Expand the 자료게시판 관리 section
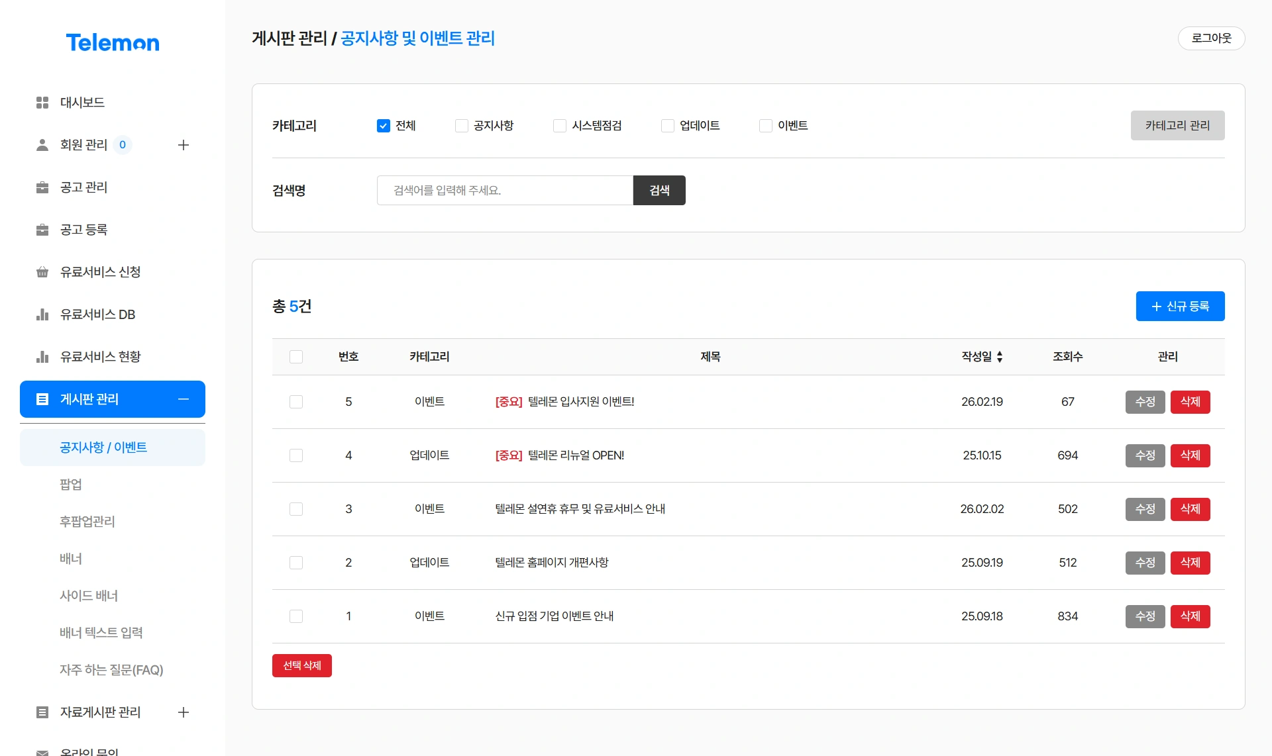 pos(184,712)
